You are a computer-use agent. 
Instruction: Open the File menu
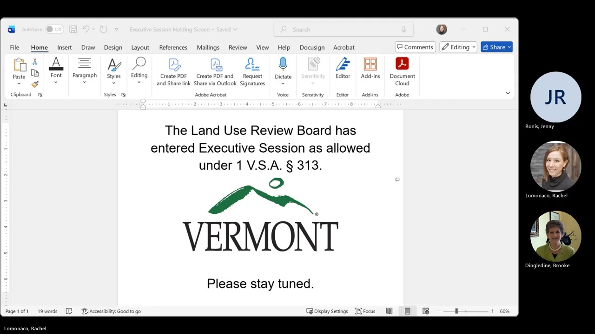coord(14,47)
